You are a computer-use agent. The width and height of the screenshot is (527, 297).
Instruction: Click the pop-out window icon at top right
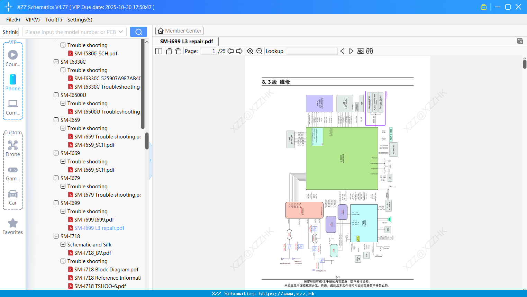click(520, 41)
